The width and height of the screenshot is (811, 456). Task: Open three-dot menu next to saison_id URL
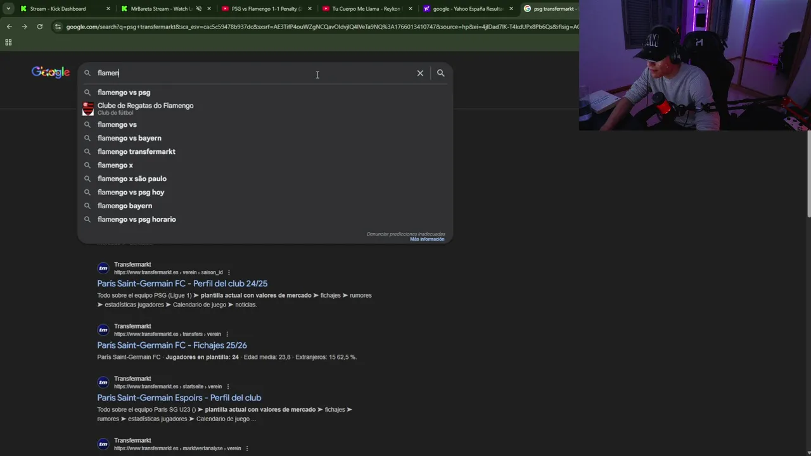pyautogui.click(x=229, y=272)
